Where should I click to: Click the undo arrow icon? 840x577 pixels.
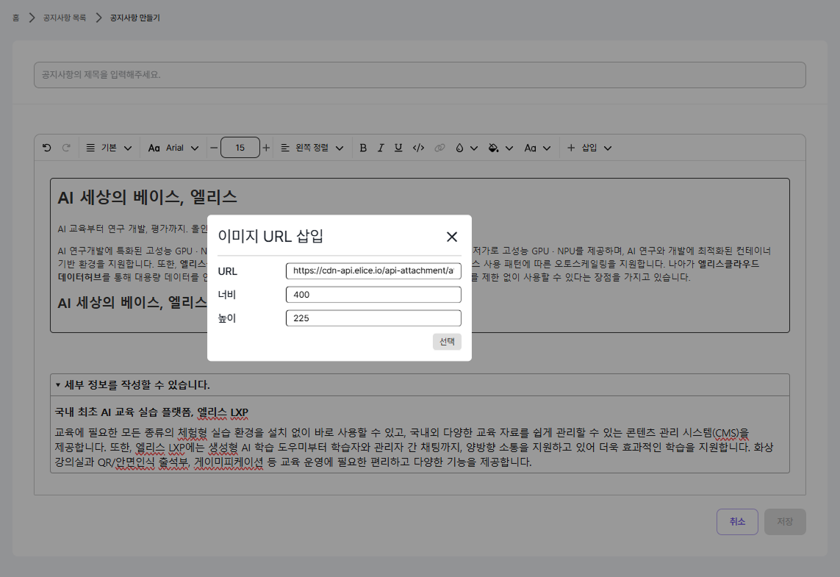(x=46, y=148)
